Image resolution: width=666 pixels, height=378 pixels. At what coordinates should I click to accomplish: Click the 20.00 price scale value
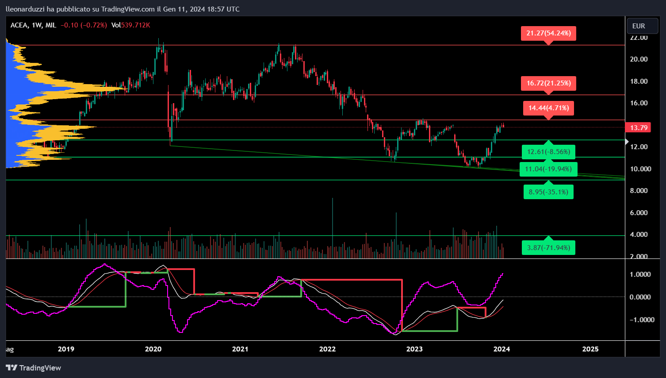(x=639, y=59)
